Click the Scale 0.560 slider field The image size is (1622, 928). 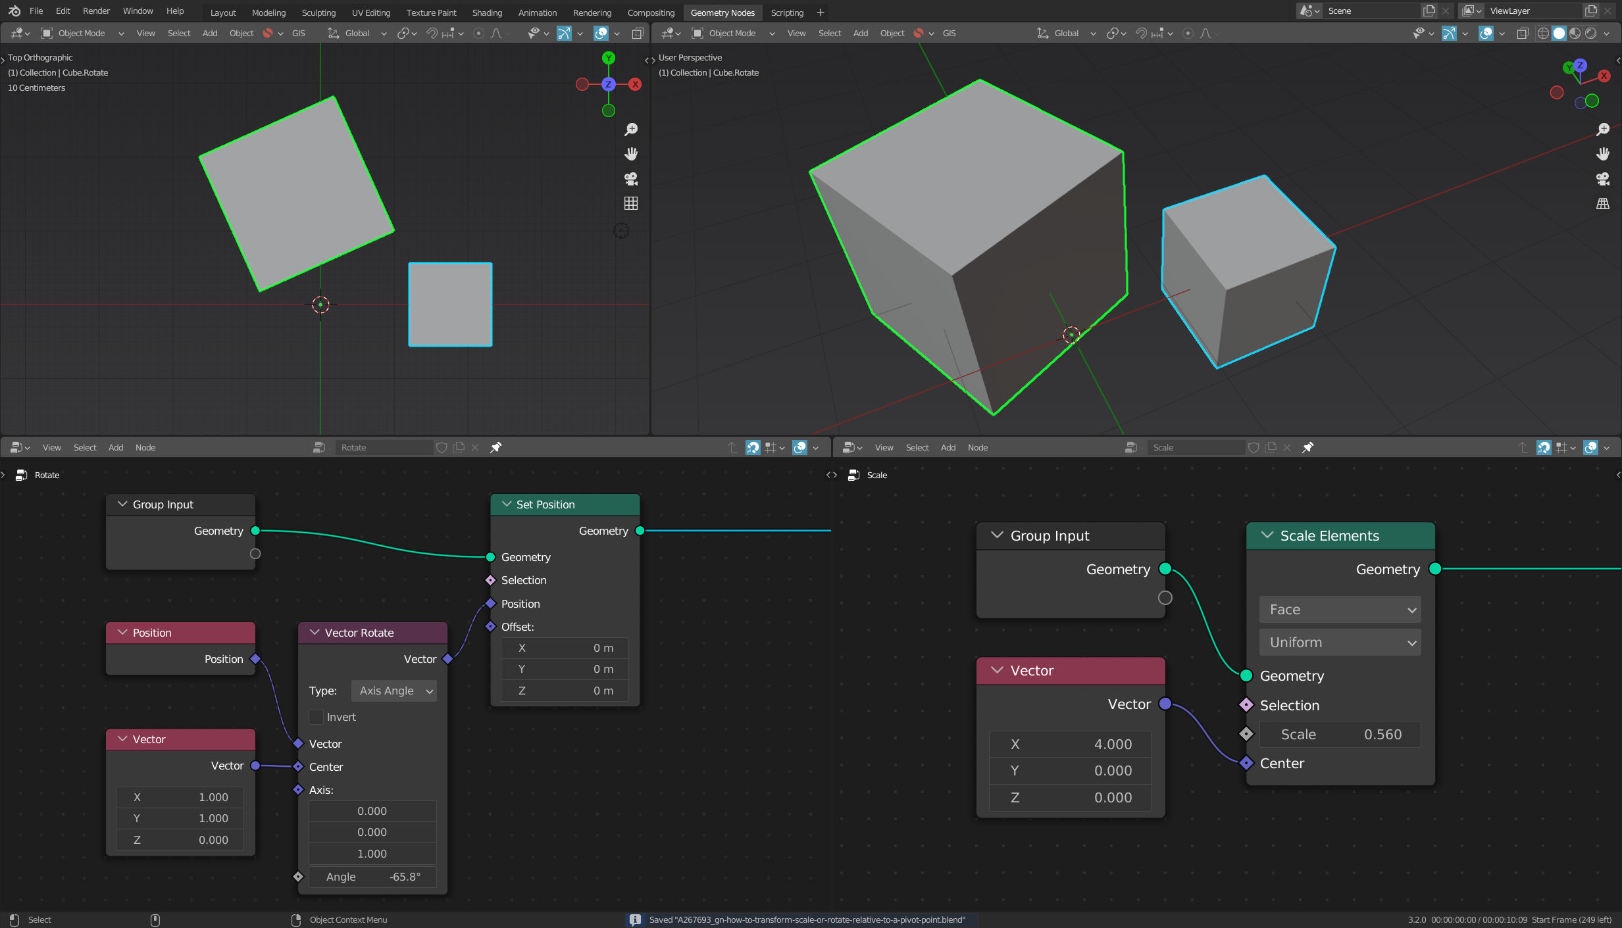pyautogui.click(x=1340, y=734)
